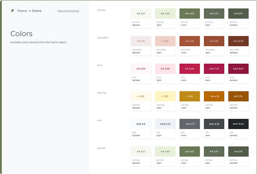Click the warning main swatch 3.04
Screen dimensions: 257x174
tap(190, 96)
